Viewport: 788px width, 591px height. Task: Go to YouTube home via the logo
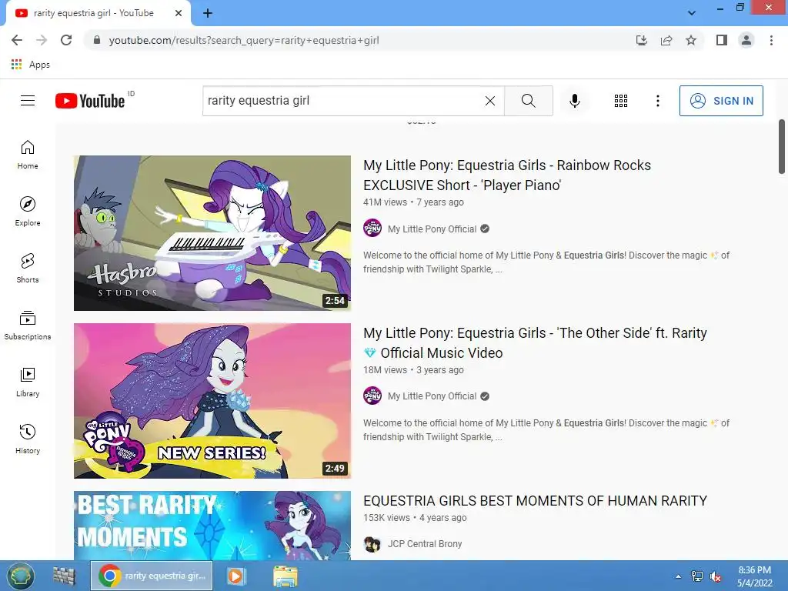[90, 101]
